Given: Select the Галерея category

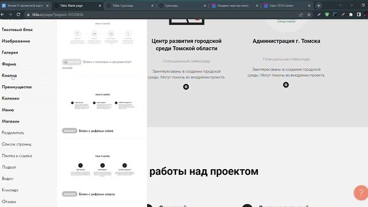Looking at the screenshot, I should pos(10,52).
